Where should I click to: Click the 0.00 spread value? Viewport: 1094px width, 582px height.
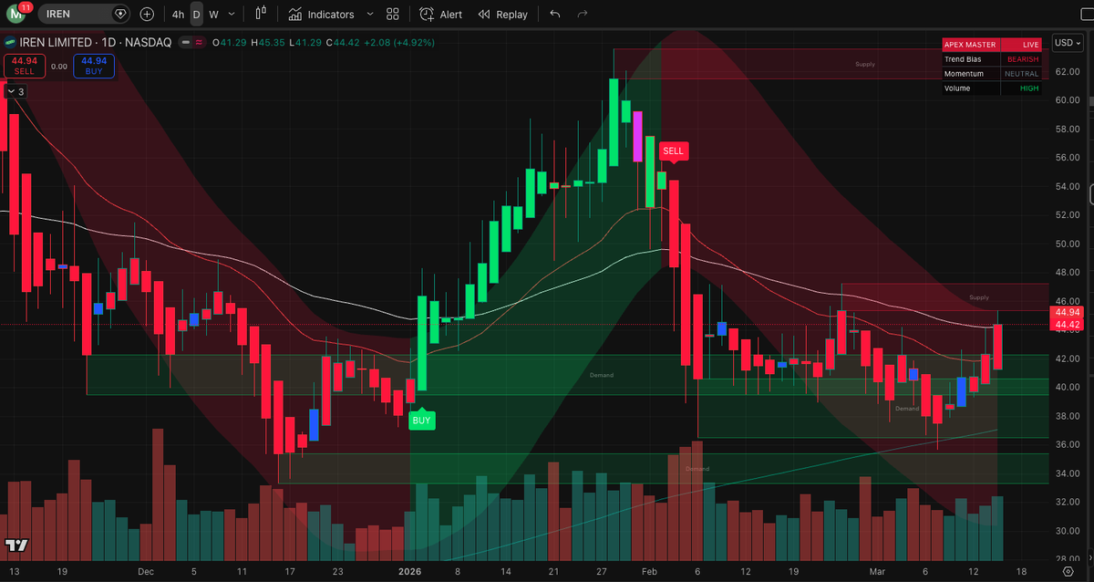(x=58, y=66)
